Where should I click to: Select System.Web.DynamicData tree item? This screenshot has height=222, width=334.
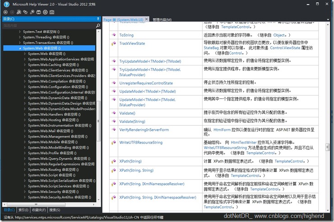click(57, 98)
